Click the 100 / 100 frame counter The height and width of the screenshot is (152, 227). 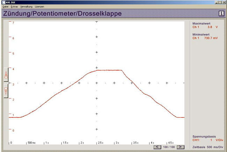[169, 147]
